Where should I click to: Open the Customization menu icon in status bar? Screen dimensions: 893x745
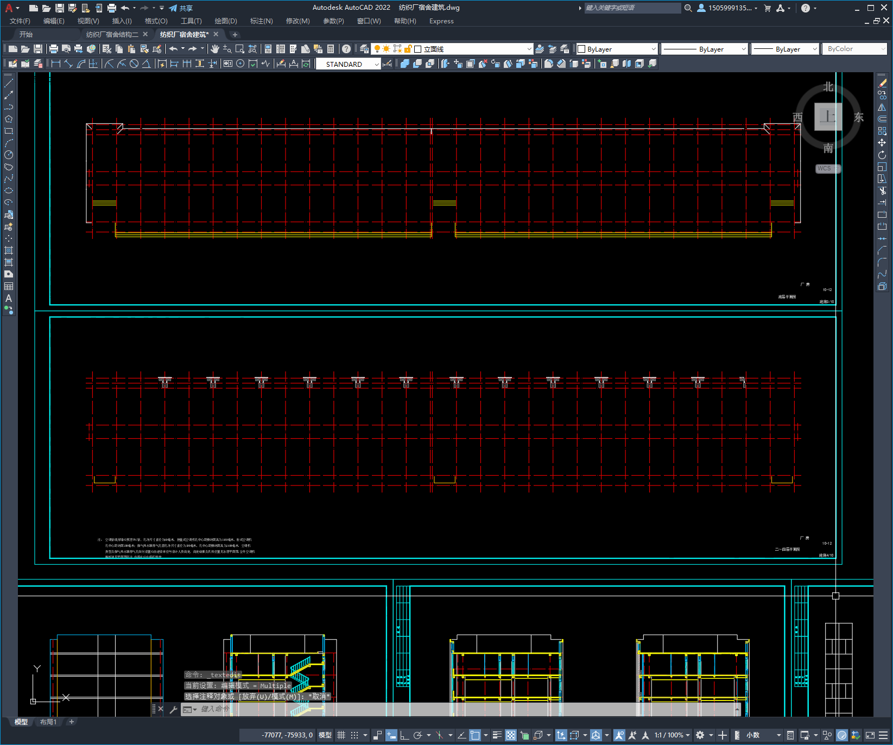(883, 735)
